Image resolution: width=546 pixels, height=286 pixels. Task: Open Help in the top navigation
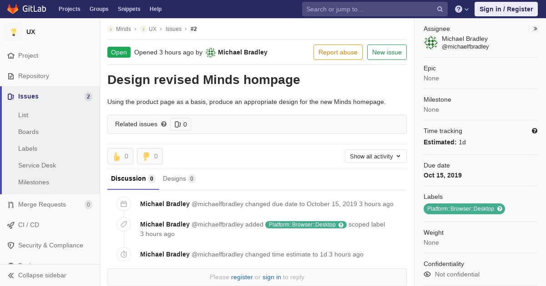click(x=156, y=9)
